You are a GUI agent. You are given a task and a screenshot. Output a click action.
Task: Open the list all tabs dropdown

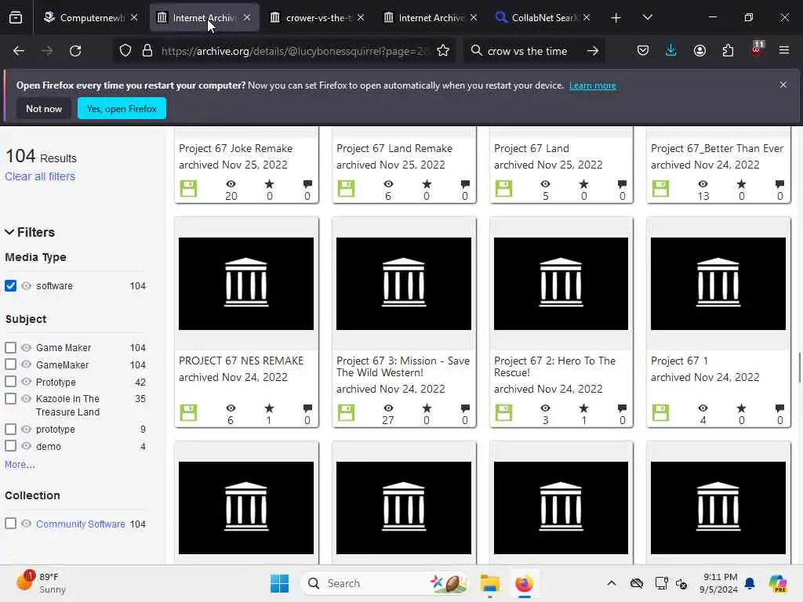coord(647,17)
